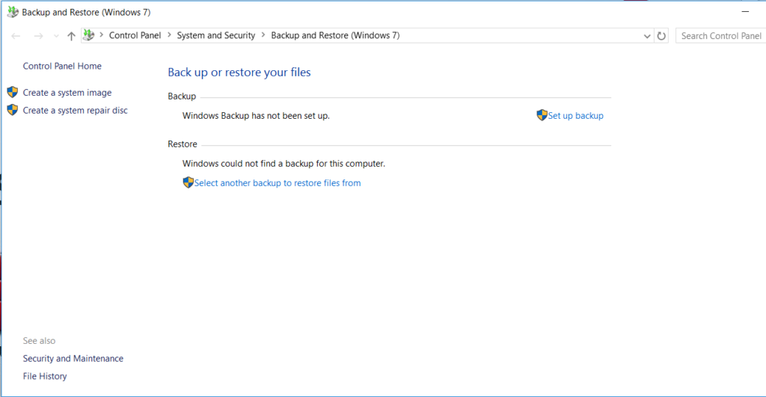Click shield icon beside Create a system image
This screenshot has height=397, width=766.
pyautogui.click(x=13, y=92)
